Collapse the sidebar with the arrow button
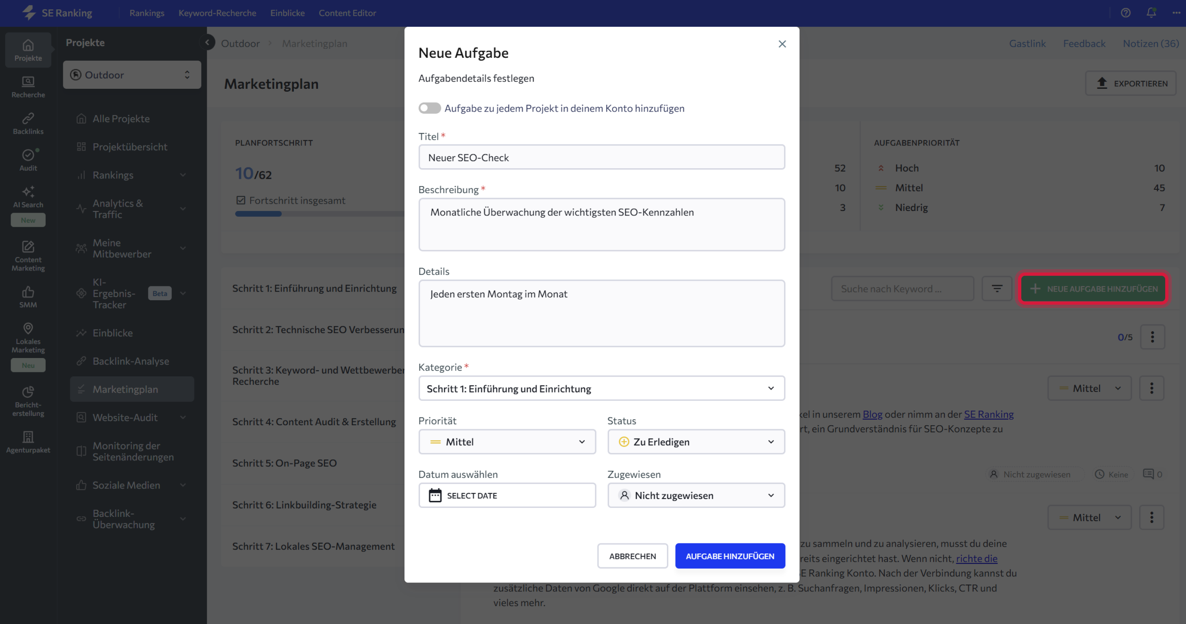The image size is (1186, 624). pos(207,42)
